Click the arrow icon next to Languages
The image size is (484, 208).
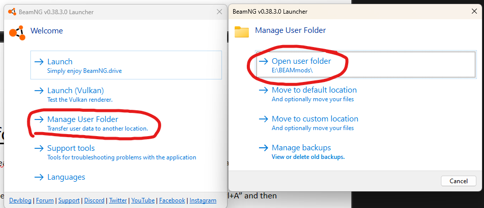click(39, 177)
